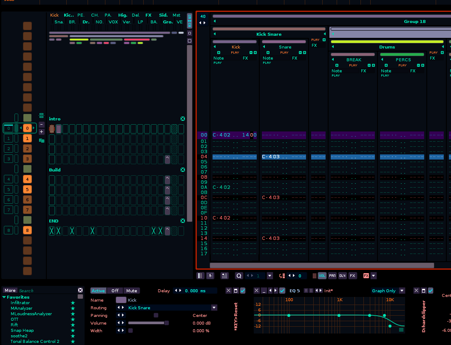Toggle the PAN column display button
This screenshot has height=345, width=451.
click(332, 276)
